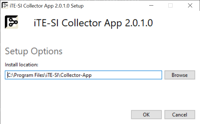Click the greyed-out maximize button
Viewport: 200px width, 124px height.
tap(170, 6)
